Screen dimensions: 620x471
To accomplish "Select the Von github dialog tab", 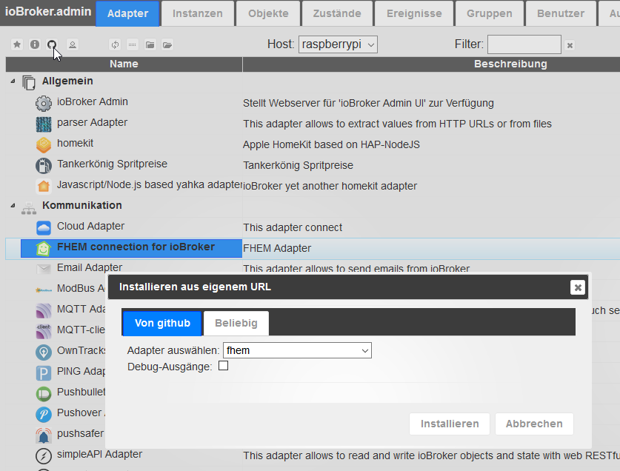I will pos(162,323).
